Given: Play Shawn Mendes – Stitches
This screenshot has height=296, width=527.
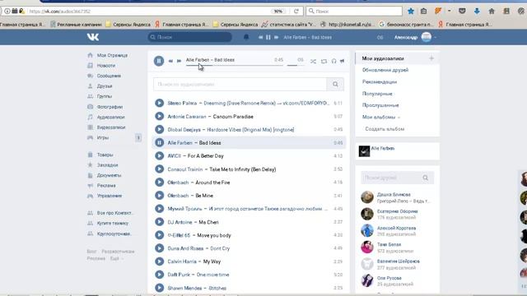Looking at the screenshot, I should (159, 288).
